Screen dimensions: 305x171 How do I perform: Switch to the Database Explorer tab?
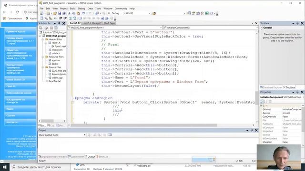[x=271, y=87]
